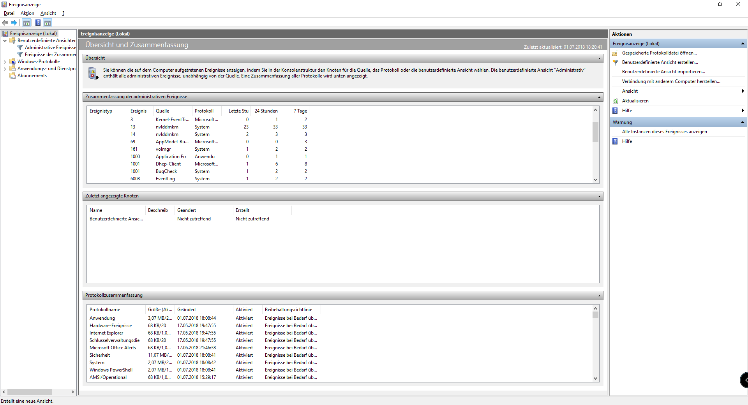
Task: Sort logs by Beibehaltungsrichtlinie column header
Action: 291,310
